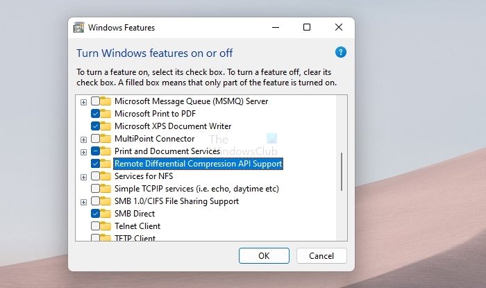Confirm changes with the OK button

click(x=264, y=256)
